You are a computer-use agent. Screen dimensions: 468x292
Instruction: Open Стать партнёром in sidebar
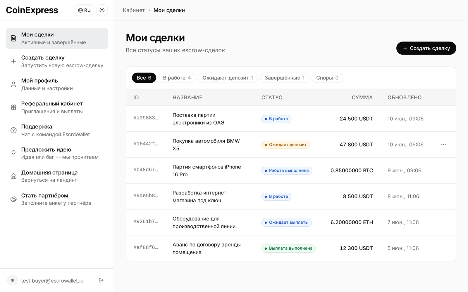coord(57,199)
